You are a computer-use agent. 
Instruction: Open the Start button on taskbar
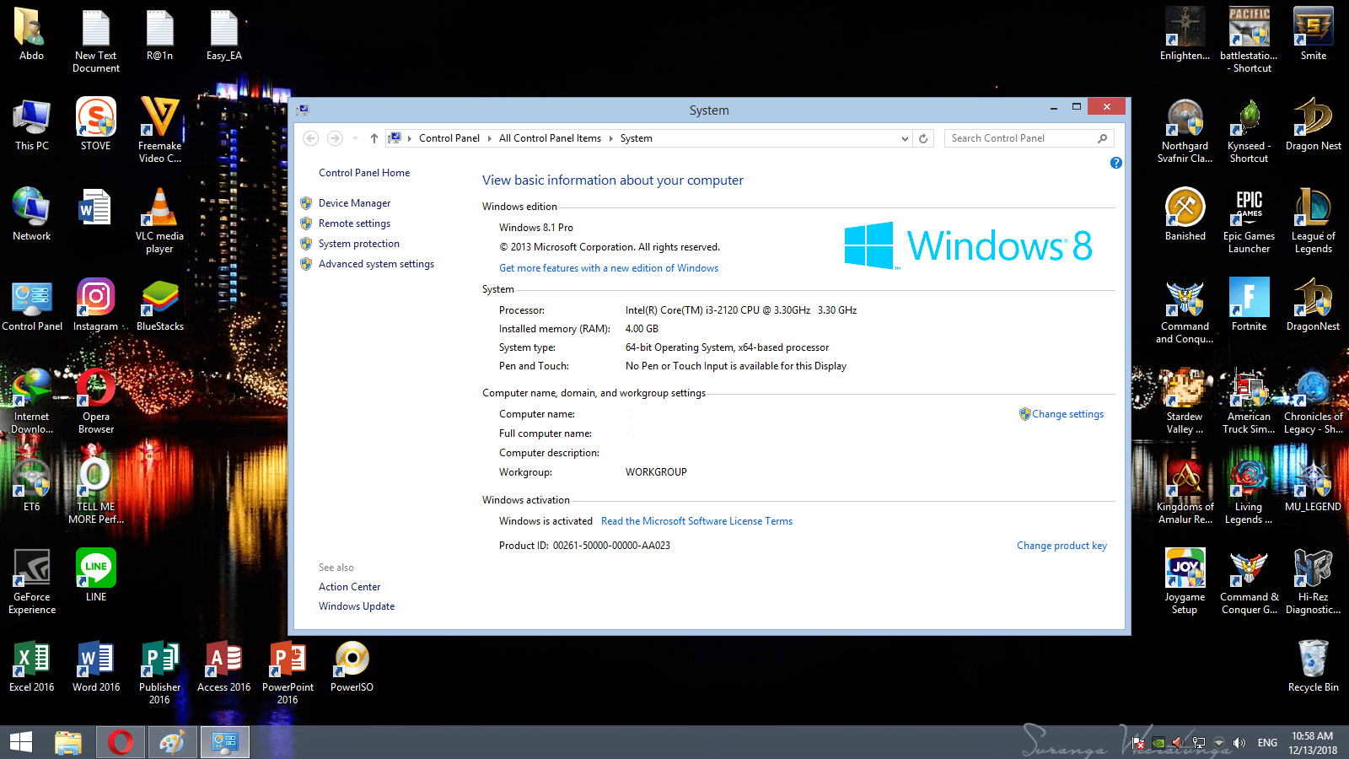(21, 742)
